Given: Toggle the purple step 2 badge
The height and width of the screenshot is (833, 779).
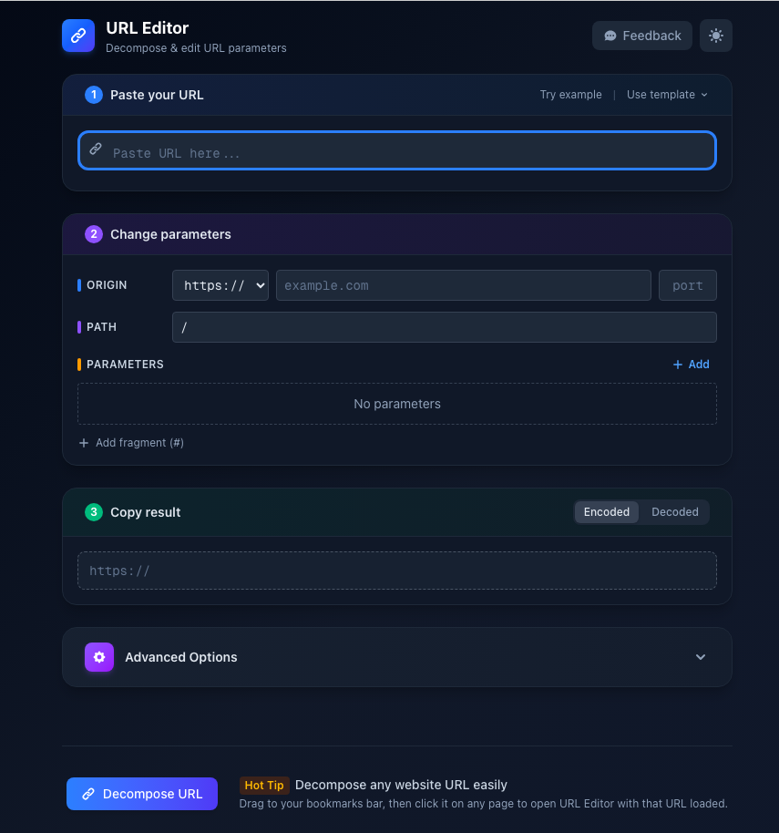Looking at the screenshot, I should [x=93, y=234].
